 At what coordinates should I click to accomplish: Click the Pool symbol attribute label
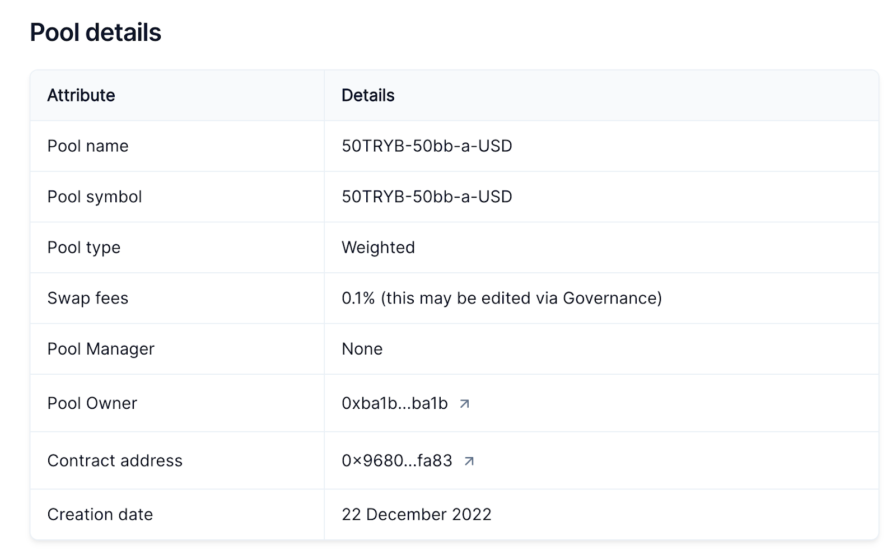[x=95, y=197]
